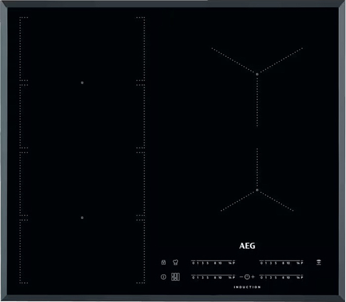Set lower left slider to 0
Screen dimensions: 346x302
point(193,277)
